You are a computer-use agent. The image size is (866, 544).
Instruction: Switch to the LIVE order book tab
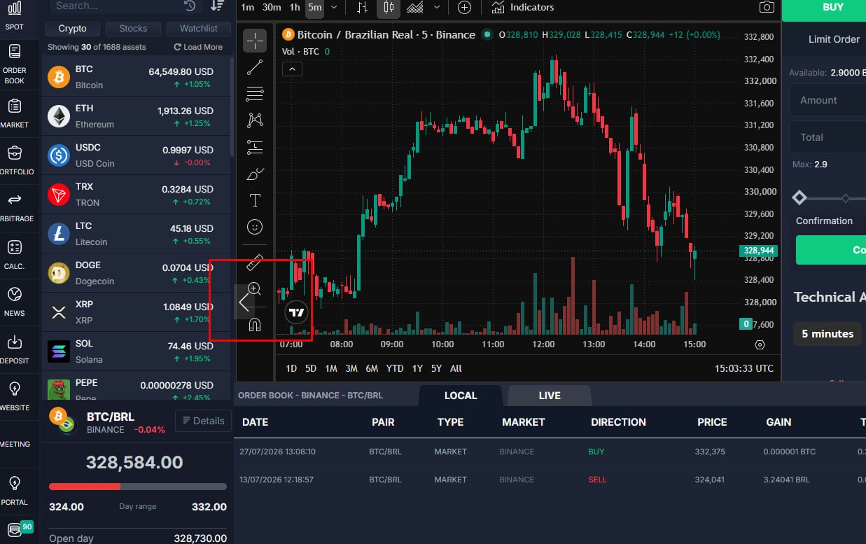pyautogui.click(x=550, y=396)
